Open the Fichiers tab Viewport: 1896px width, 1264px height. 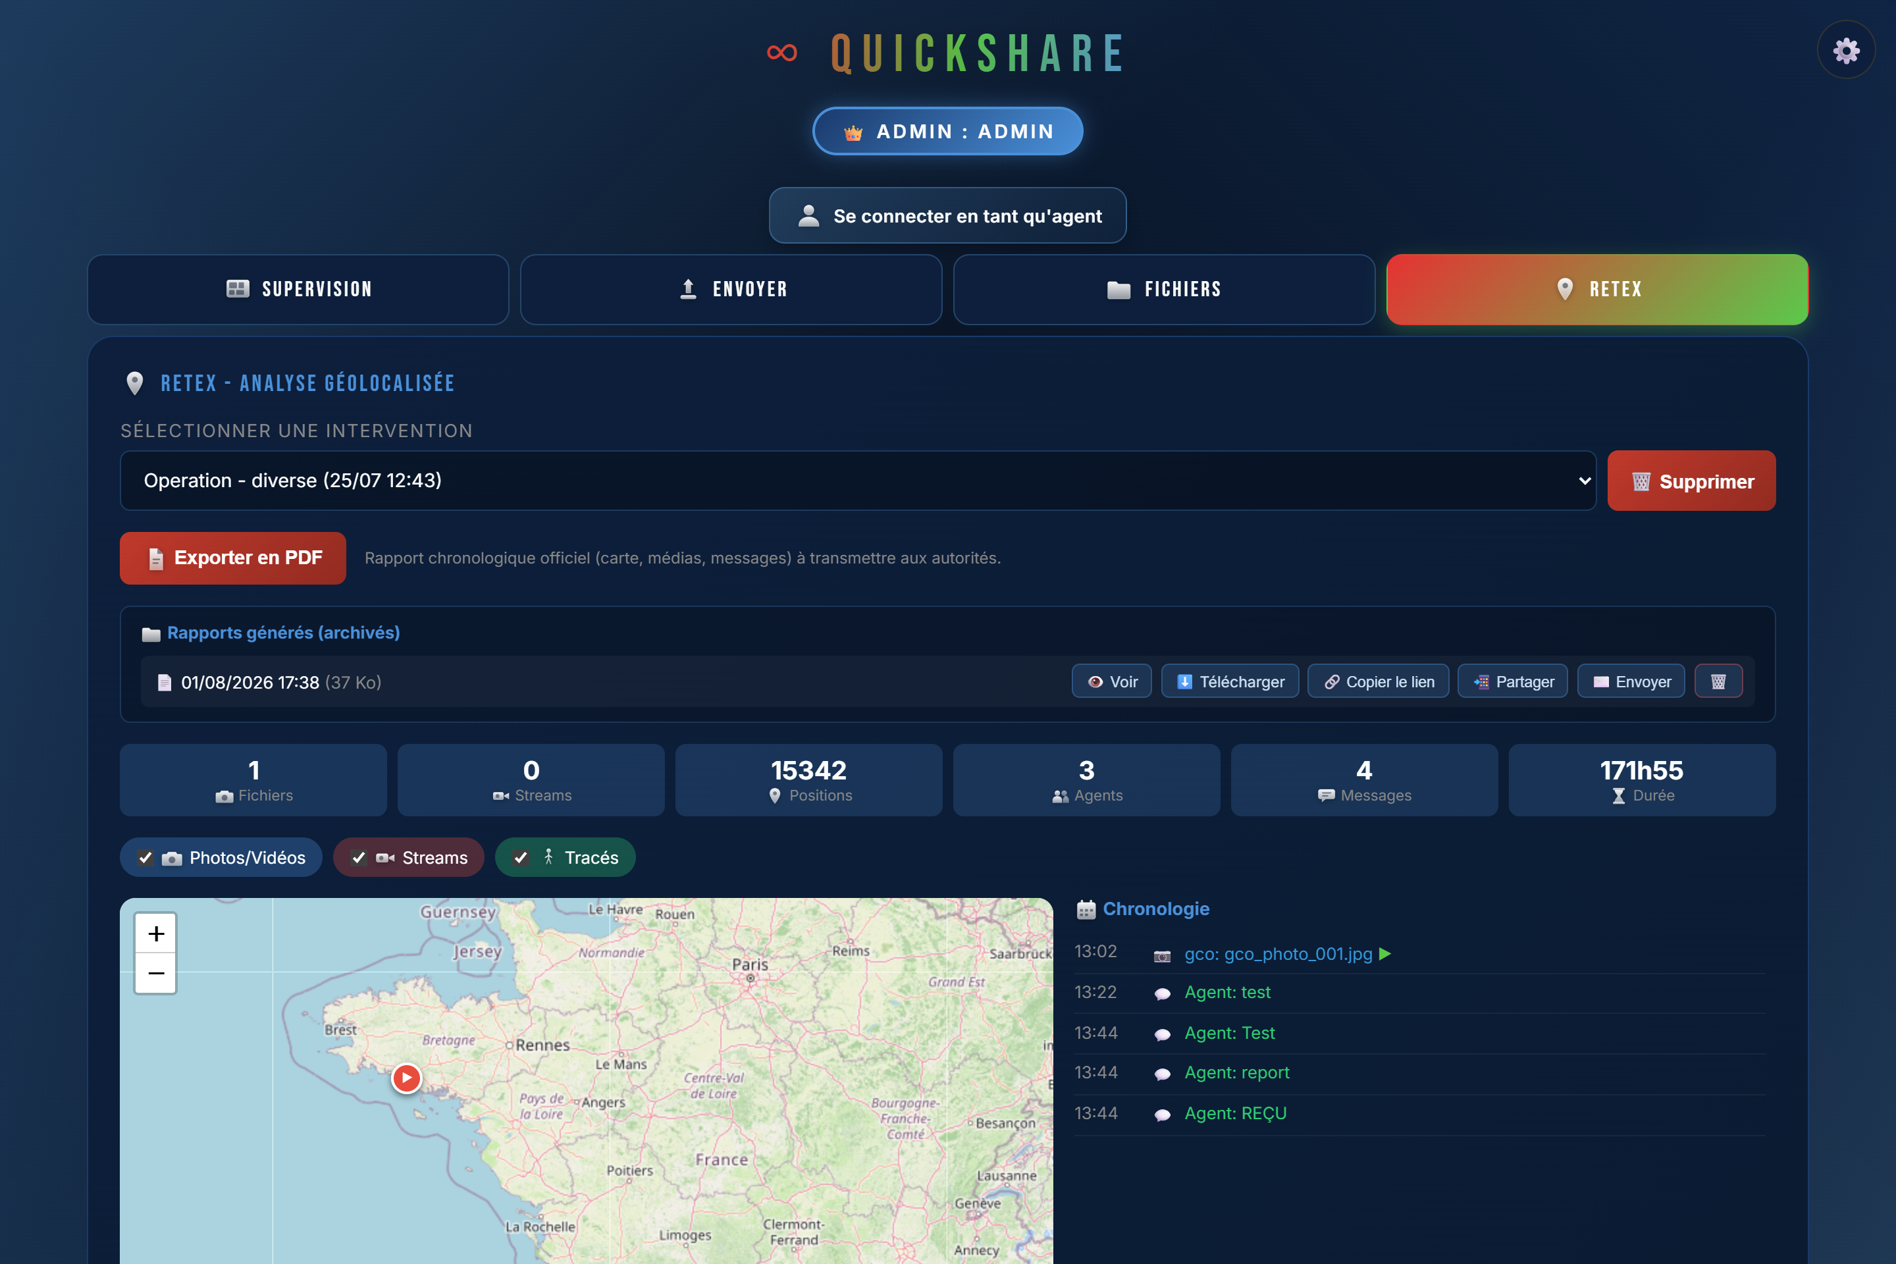(1164, 290)
